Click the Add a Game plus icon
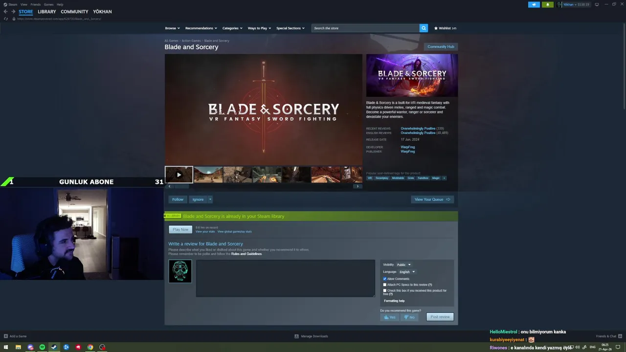Screen dimensions: 626x352 [6, 336]
